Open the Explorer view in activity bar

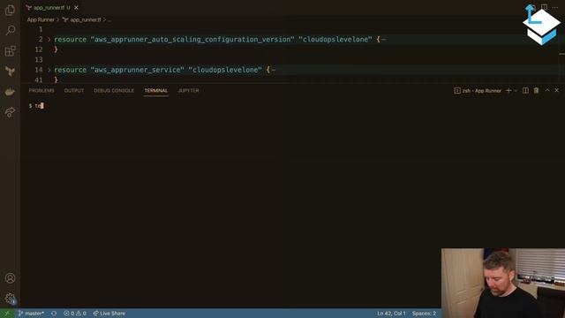click(10, 10)
